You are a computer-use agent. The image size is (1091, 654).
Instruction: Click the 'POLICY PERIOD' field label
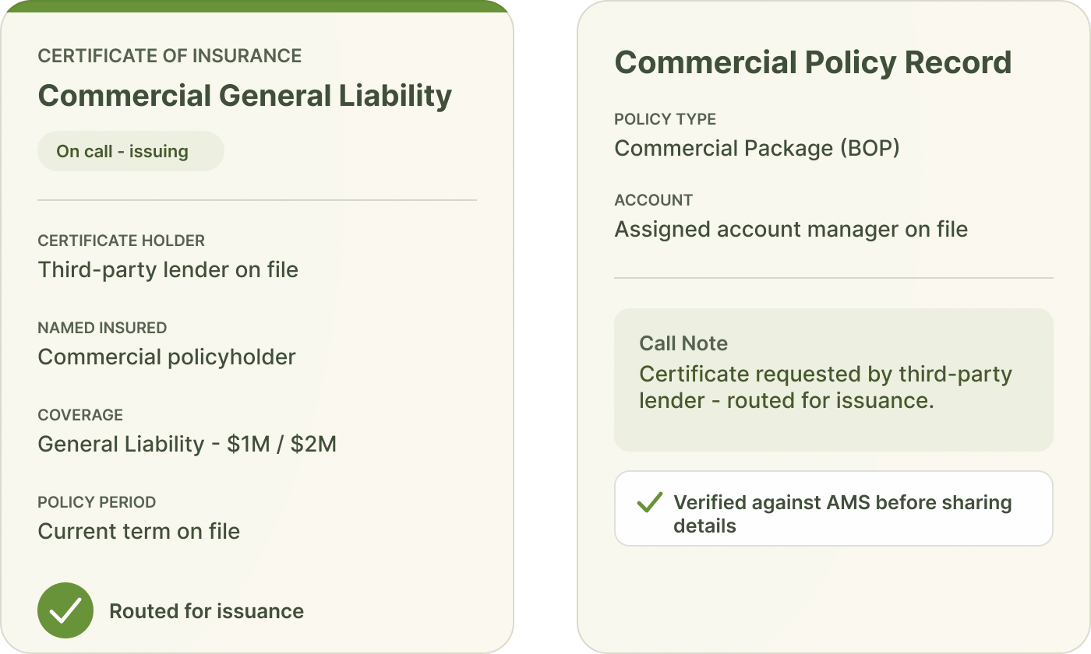click(97, 502)
